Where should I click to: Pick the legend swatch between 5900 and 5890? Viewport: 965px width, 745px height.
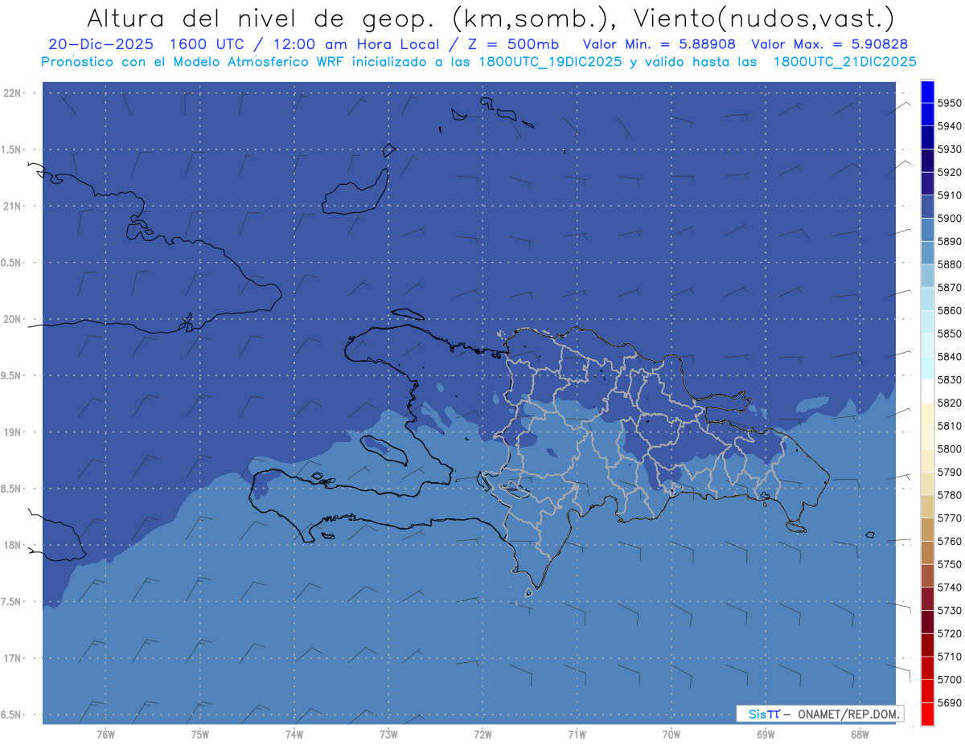click(x=927, y=230)
